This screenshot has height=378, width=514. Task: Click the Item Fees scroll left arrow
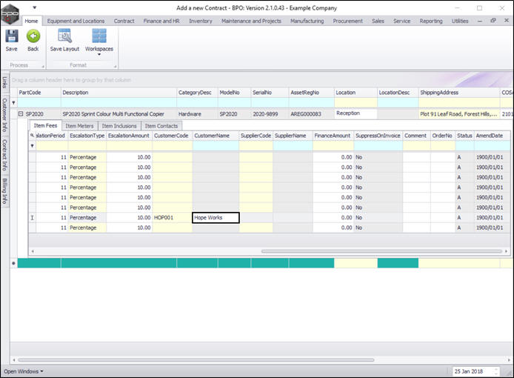[33, 251]
